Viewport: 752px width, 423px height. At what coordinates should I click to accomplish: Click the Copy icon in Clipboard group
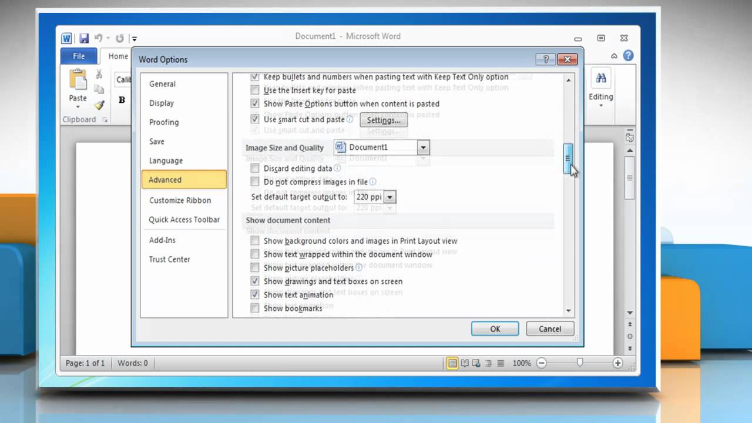(x=99, y=89)
